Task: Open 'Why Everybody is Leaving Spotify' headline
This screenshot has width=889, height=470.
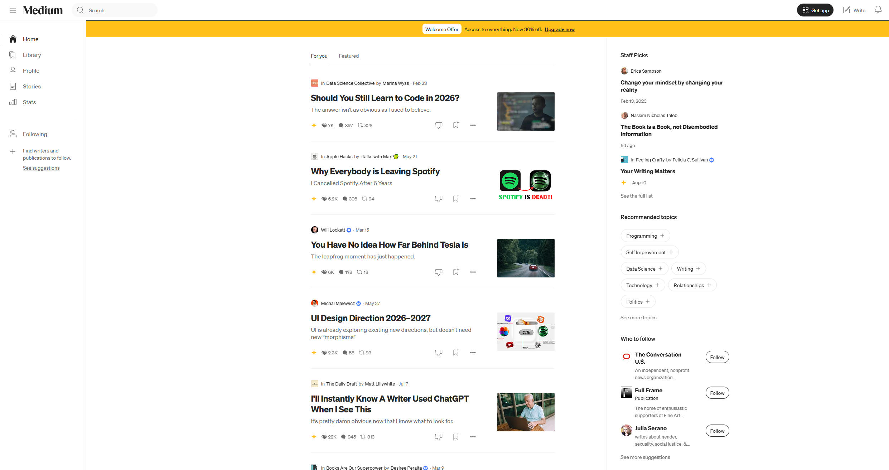Action: point(375,171)
